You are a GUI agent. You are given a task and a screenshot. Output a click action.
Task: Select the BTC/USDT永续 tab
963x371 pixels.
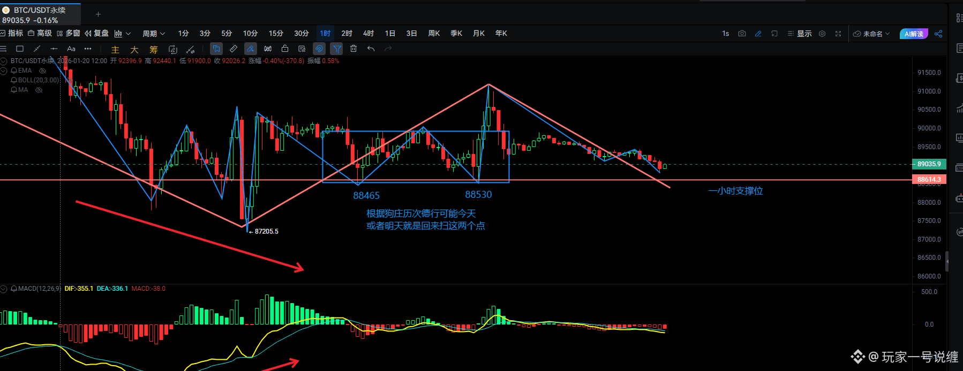(40, 14)
